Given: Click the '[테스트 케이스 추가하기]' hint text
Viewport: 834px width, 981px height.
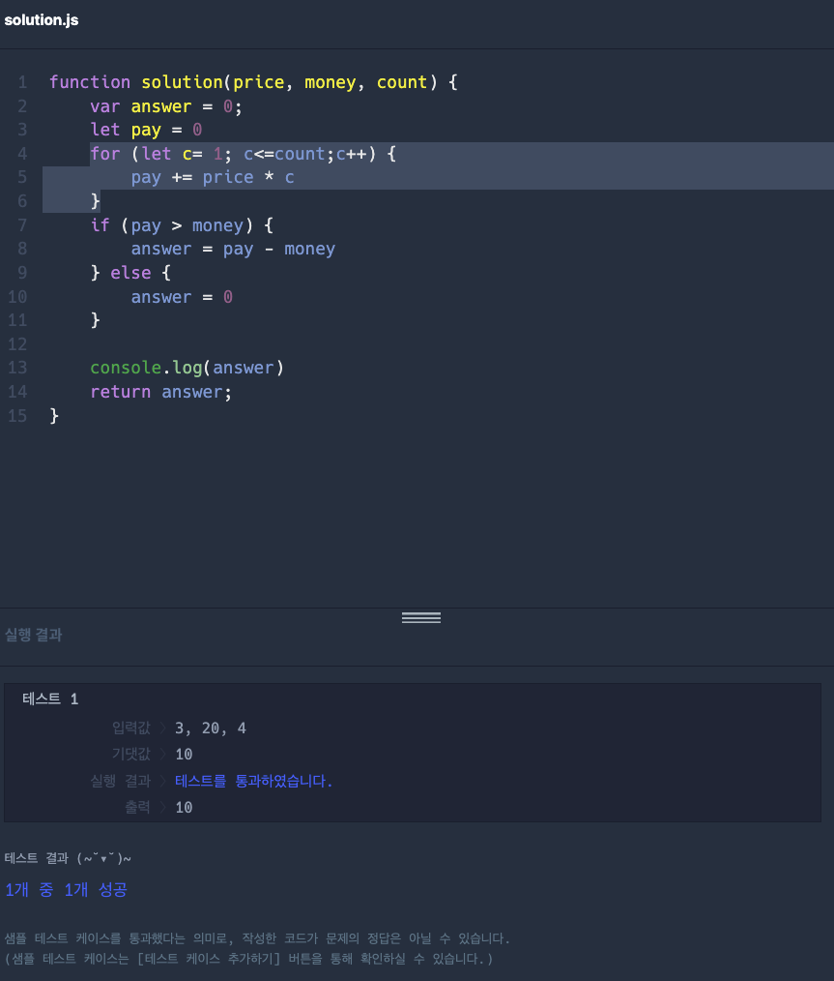Looking at the screenshot, I should pos(209,959).
